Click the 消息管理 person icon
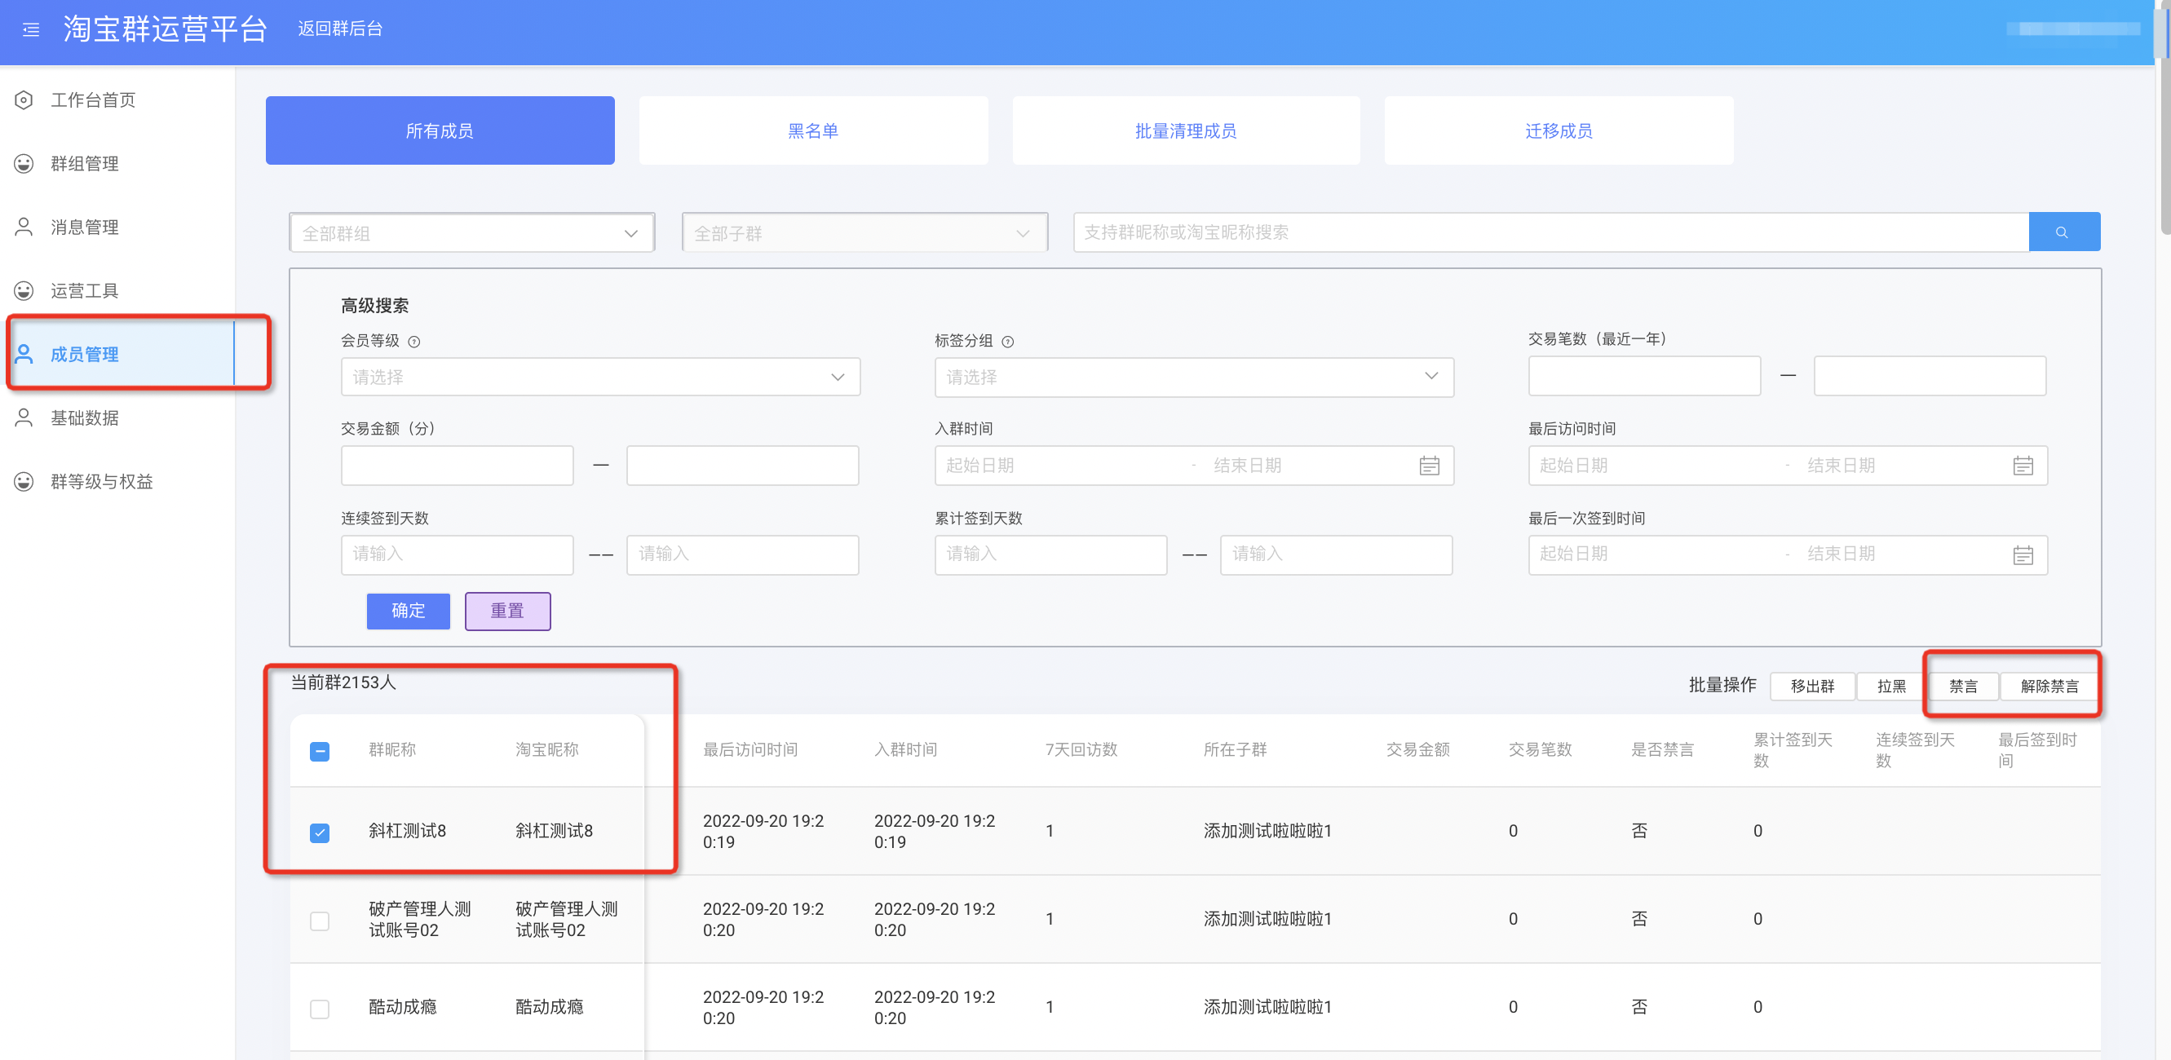Image resolution: width=2171 pixels, height=1060 pixels. point(24,227)
